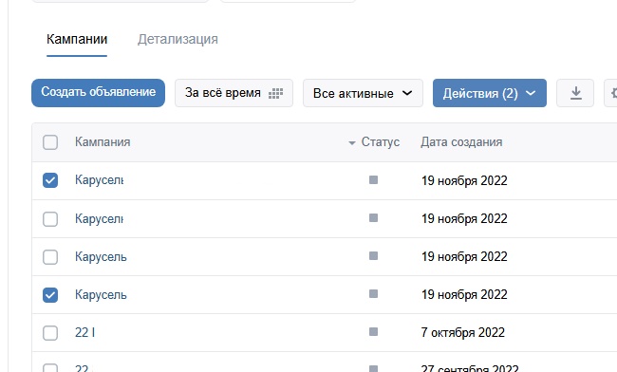Check the checkbox of the 22 I row
Viewport: 617px width, 372px height.
[x=50, y=333]
